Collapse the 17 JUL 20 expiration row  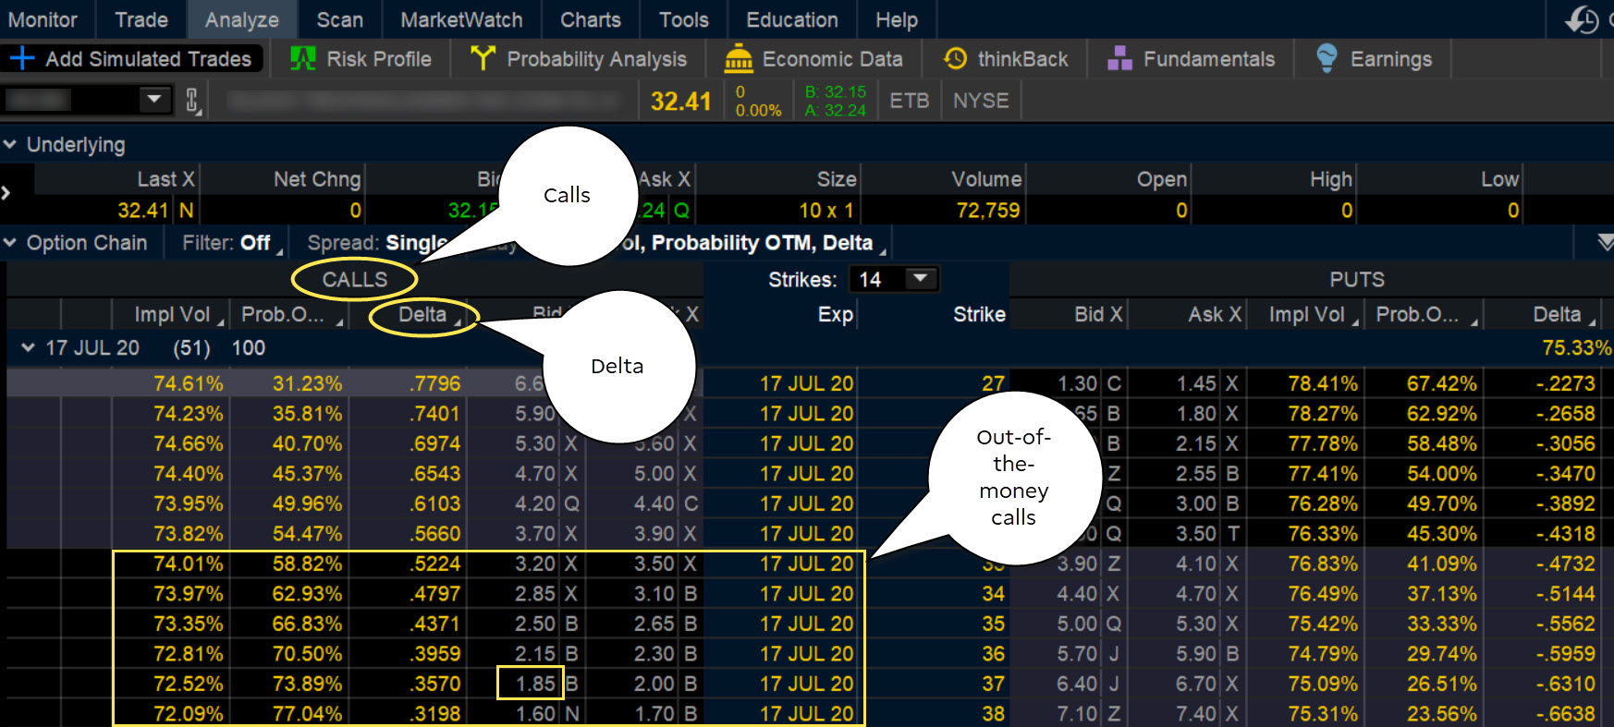coord(28,347)
